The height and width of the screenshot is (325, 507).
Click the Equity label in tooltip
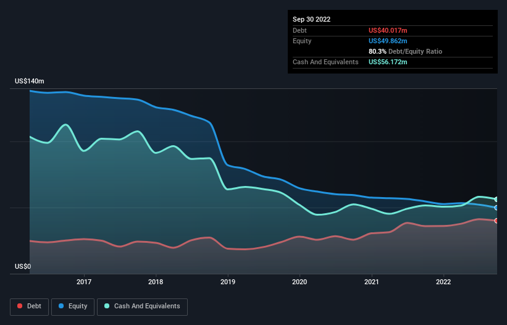coord(302,41)
